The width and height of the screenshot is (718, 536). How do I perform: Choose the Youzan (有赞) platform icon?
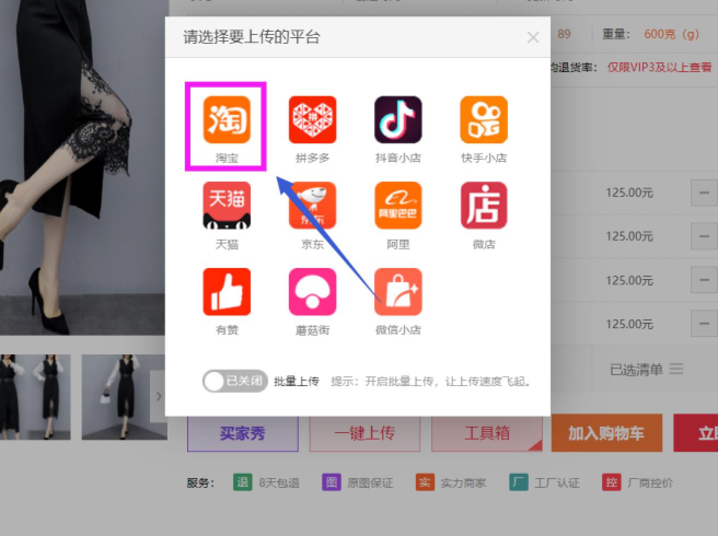click(x=227, y=292)
